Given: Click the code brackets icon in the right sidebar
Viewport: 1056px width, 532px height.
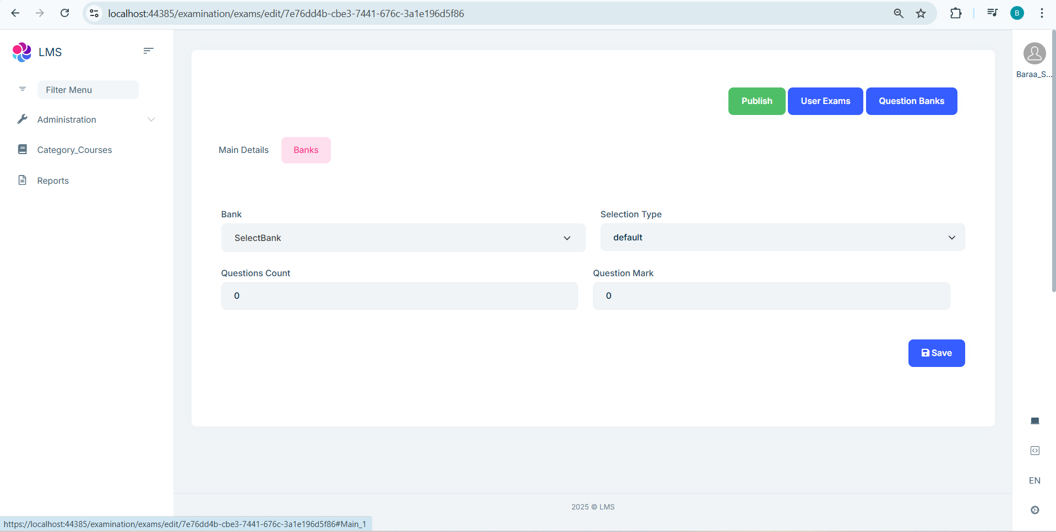Looking at the screenshot, I should pos(1035,451).
